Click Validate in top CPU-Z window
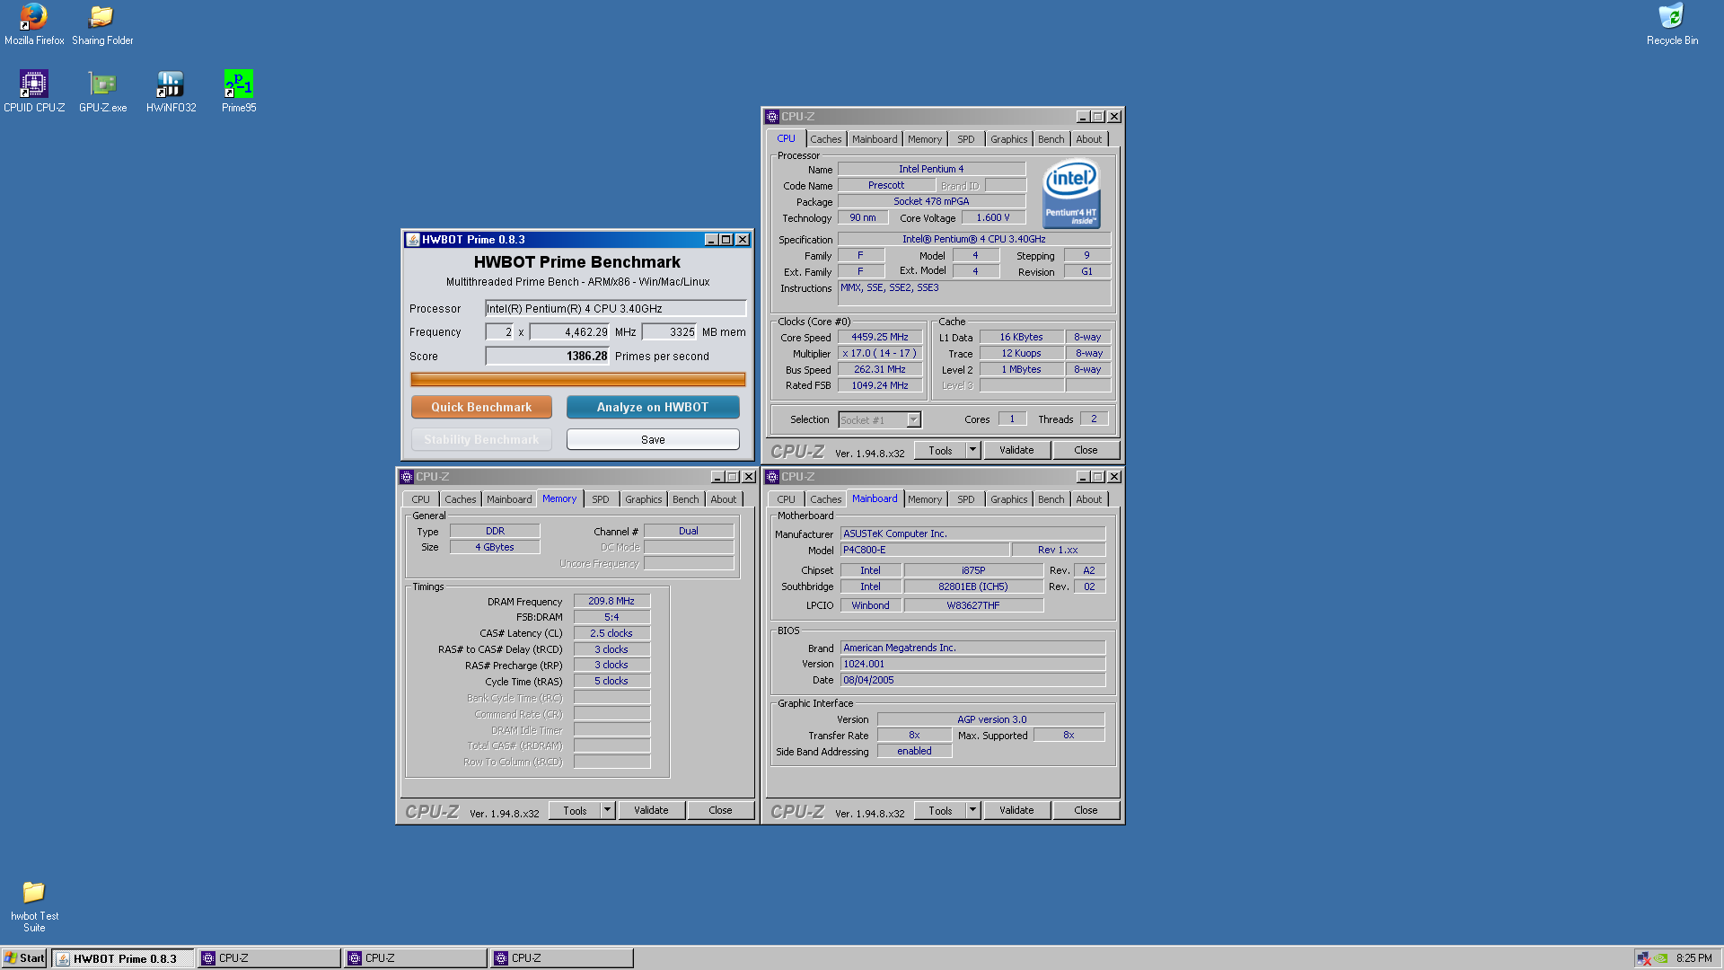 click(1016, 450)
